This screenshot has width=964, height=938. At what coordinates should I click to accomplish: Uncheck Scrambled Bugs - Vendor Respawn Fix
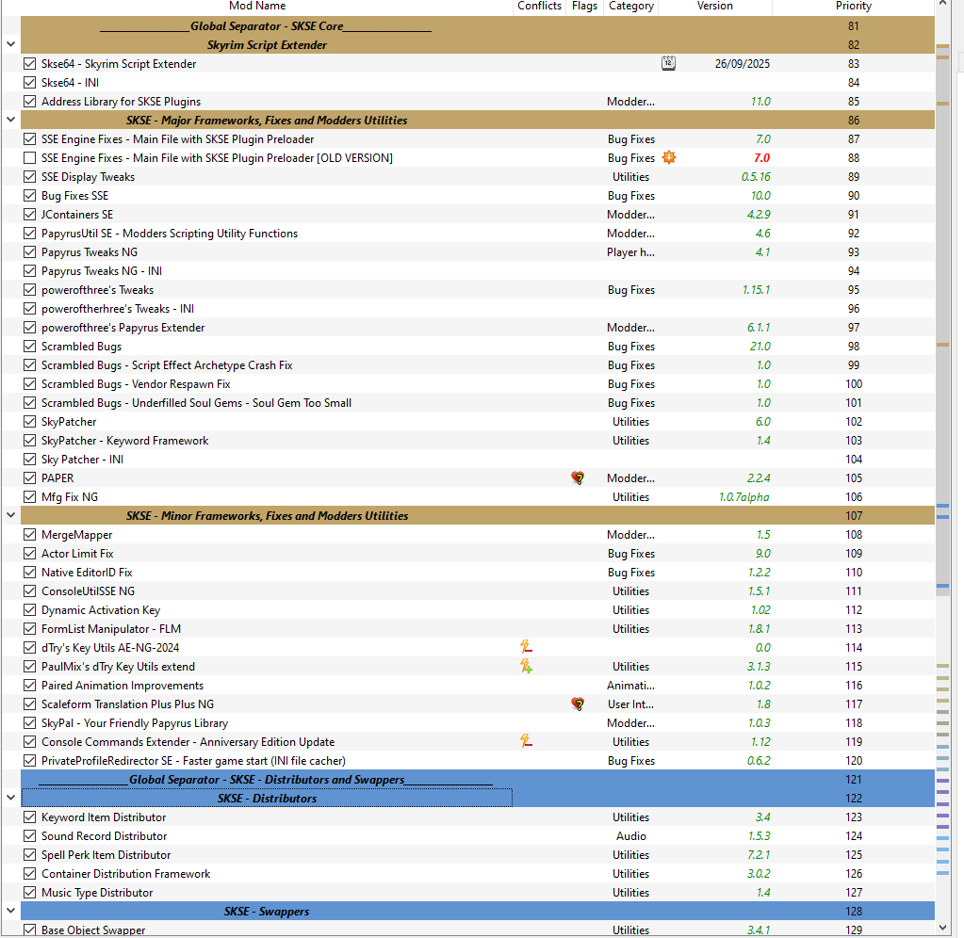coord(29,384)
